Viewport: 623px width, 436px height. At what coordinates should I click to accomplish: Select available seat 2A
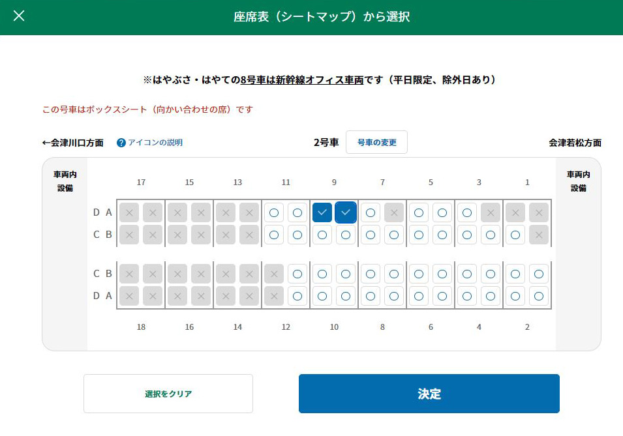pos(539,296)
